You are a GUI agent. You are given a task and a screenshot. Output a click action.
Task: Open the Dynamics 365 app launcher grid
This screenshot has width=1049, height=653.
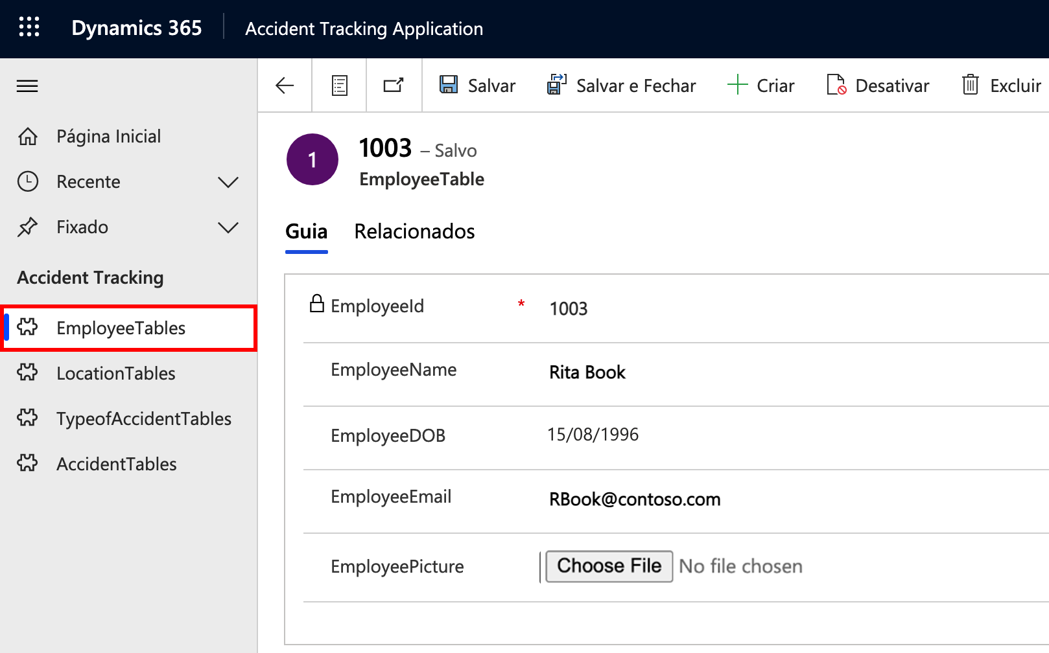click(x=29, y=27)
